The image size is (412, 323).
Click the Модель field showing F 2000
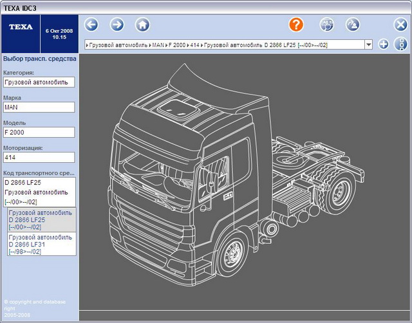point(39,132)
